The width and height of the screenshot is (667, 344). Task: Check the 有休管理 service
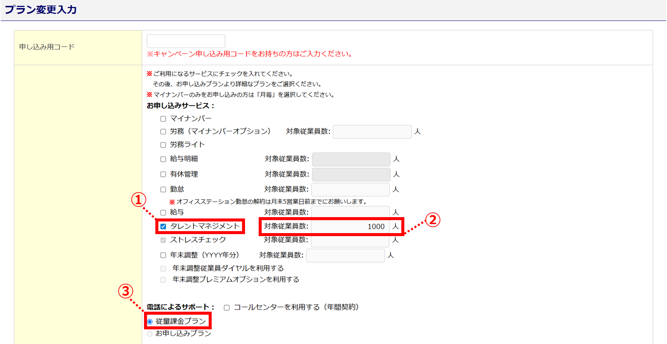click(163, 174)
